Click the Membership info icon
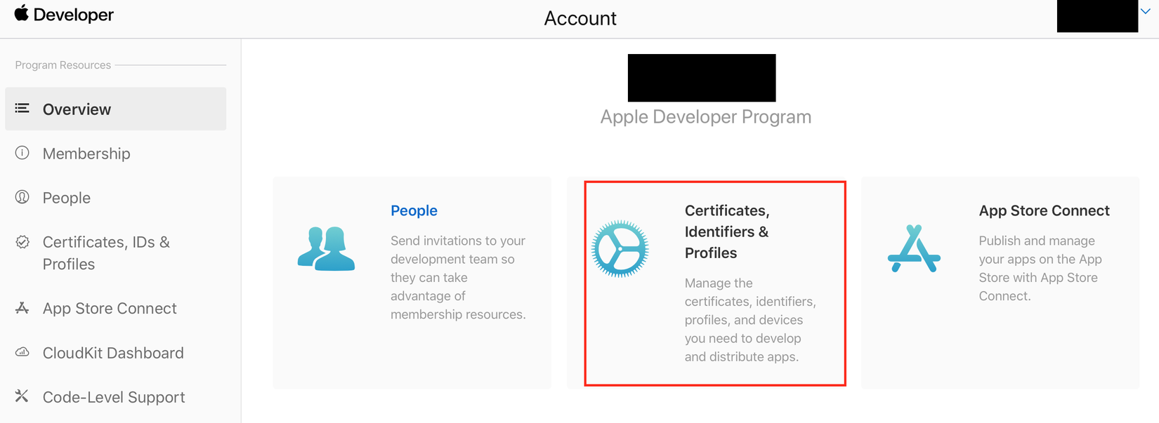Screen dimensions: 1159x423 [22, 153]
